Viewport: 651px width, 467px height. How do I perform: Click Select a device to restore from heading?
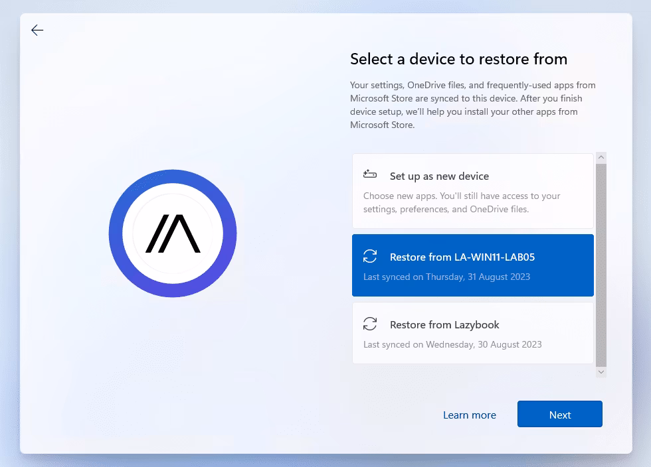tap(458, 59)
